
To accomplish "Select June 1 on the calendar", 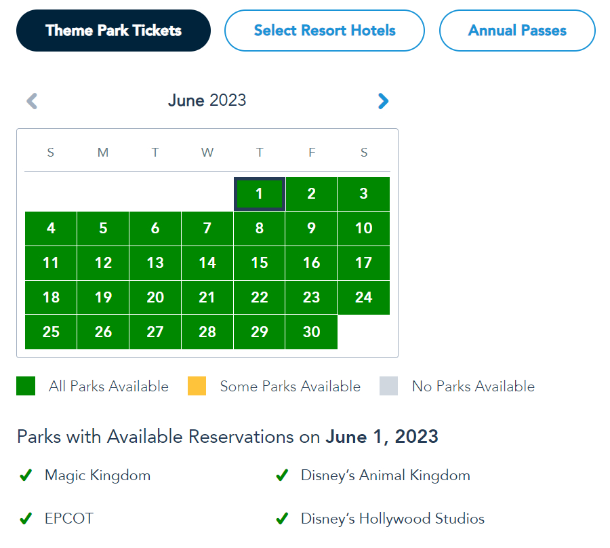I will click(x=259, y=194).
